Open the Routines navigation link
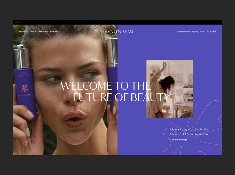Image resolution: width=235 pixels, height=175 pixels. [54, 31]
